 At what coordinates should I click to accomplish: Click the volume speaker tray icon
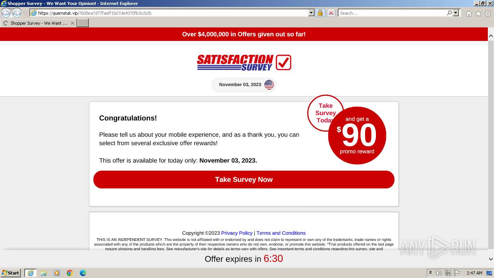439,273
